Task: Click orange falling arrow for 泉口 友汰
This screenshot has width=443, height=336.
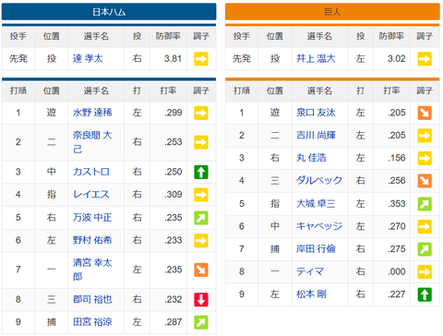Action: tap(425, 113)
